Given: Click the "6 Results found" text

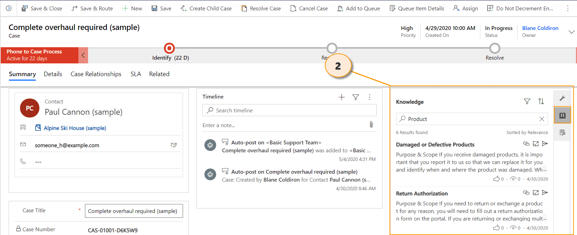Looking at the screenshot, I should coord(412,132).
